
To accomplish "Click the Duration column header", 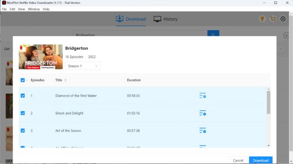I will tap(134, 80).
